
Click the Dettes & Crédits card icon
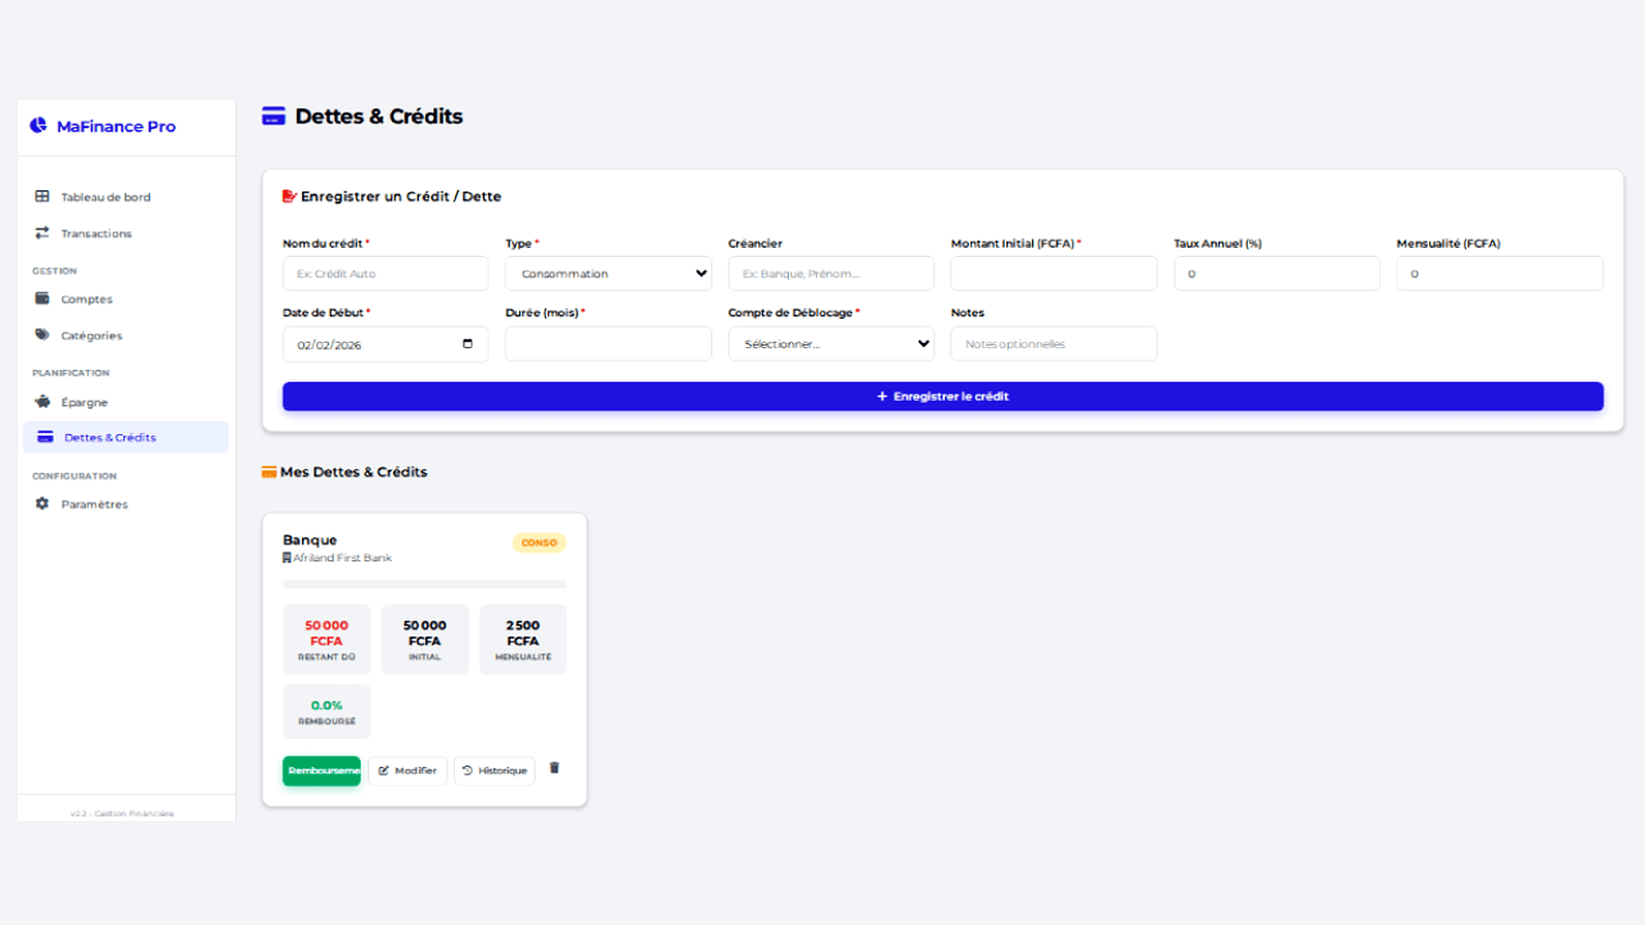tap(44, 437)
